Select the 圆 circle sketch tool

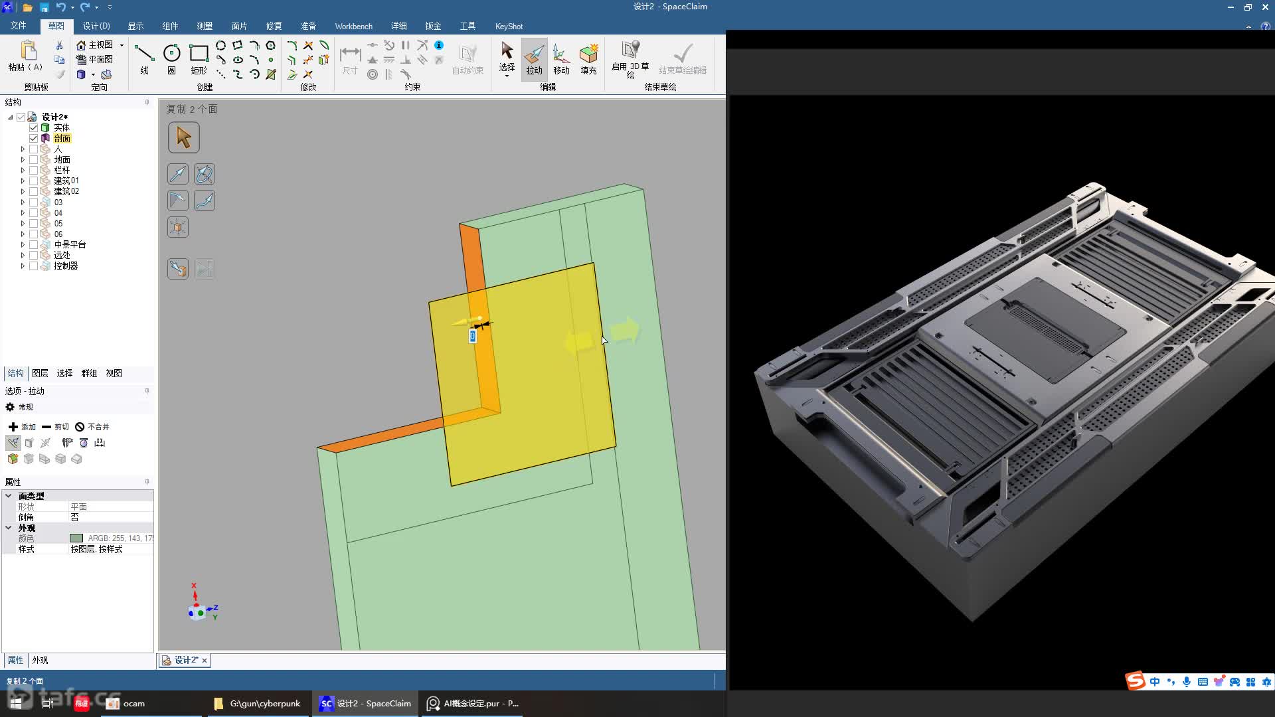171,58
